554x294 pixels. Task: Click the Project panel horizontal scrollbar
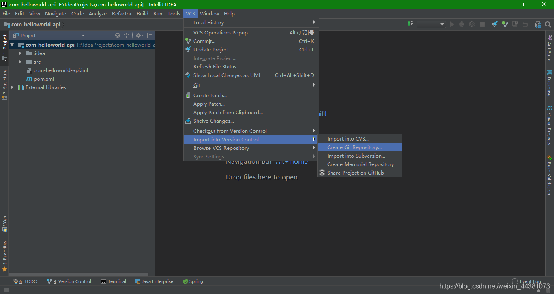pos(79,274)
